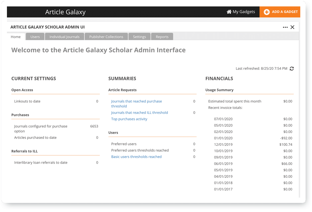Select the $100.74 invoice total
This screenshot has height=212, width=312.
click(286, 144)
